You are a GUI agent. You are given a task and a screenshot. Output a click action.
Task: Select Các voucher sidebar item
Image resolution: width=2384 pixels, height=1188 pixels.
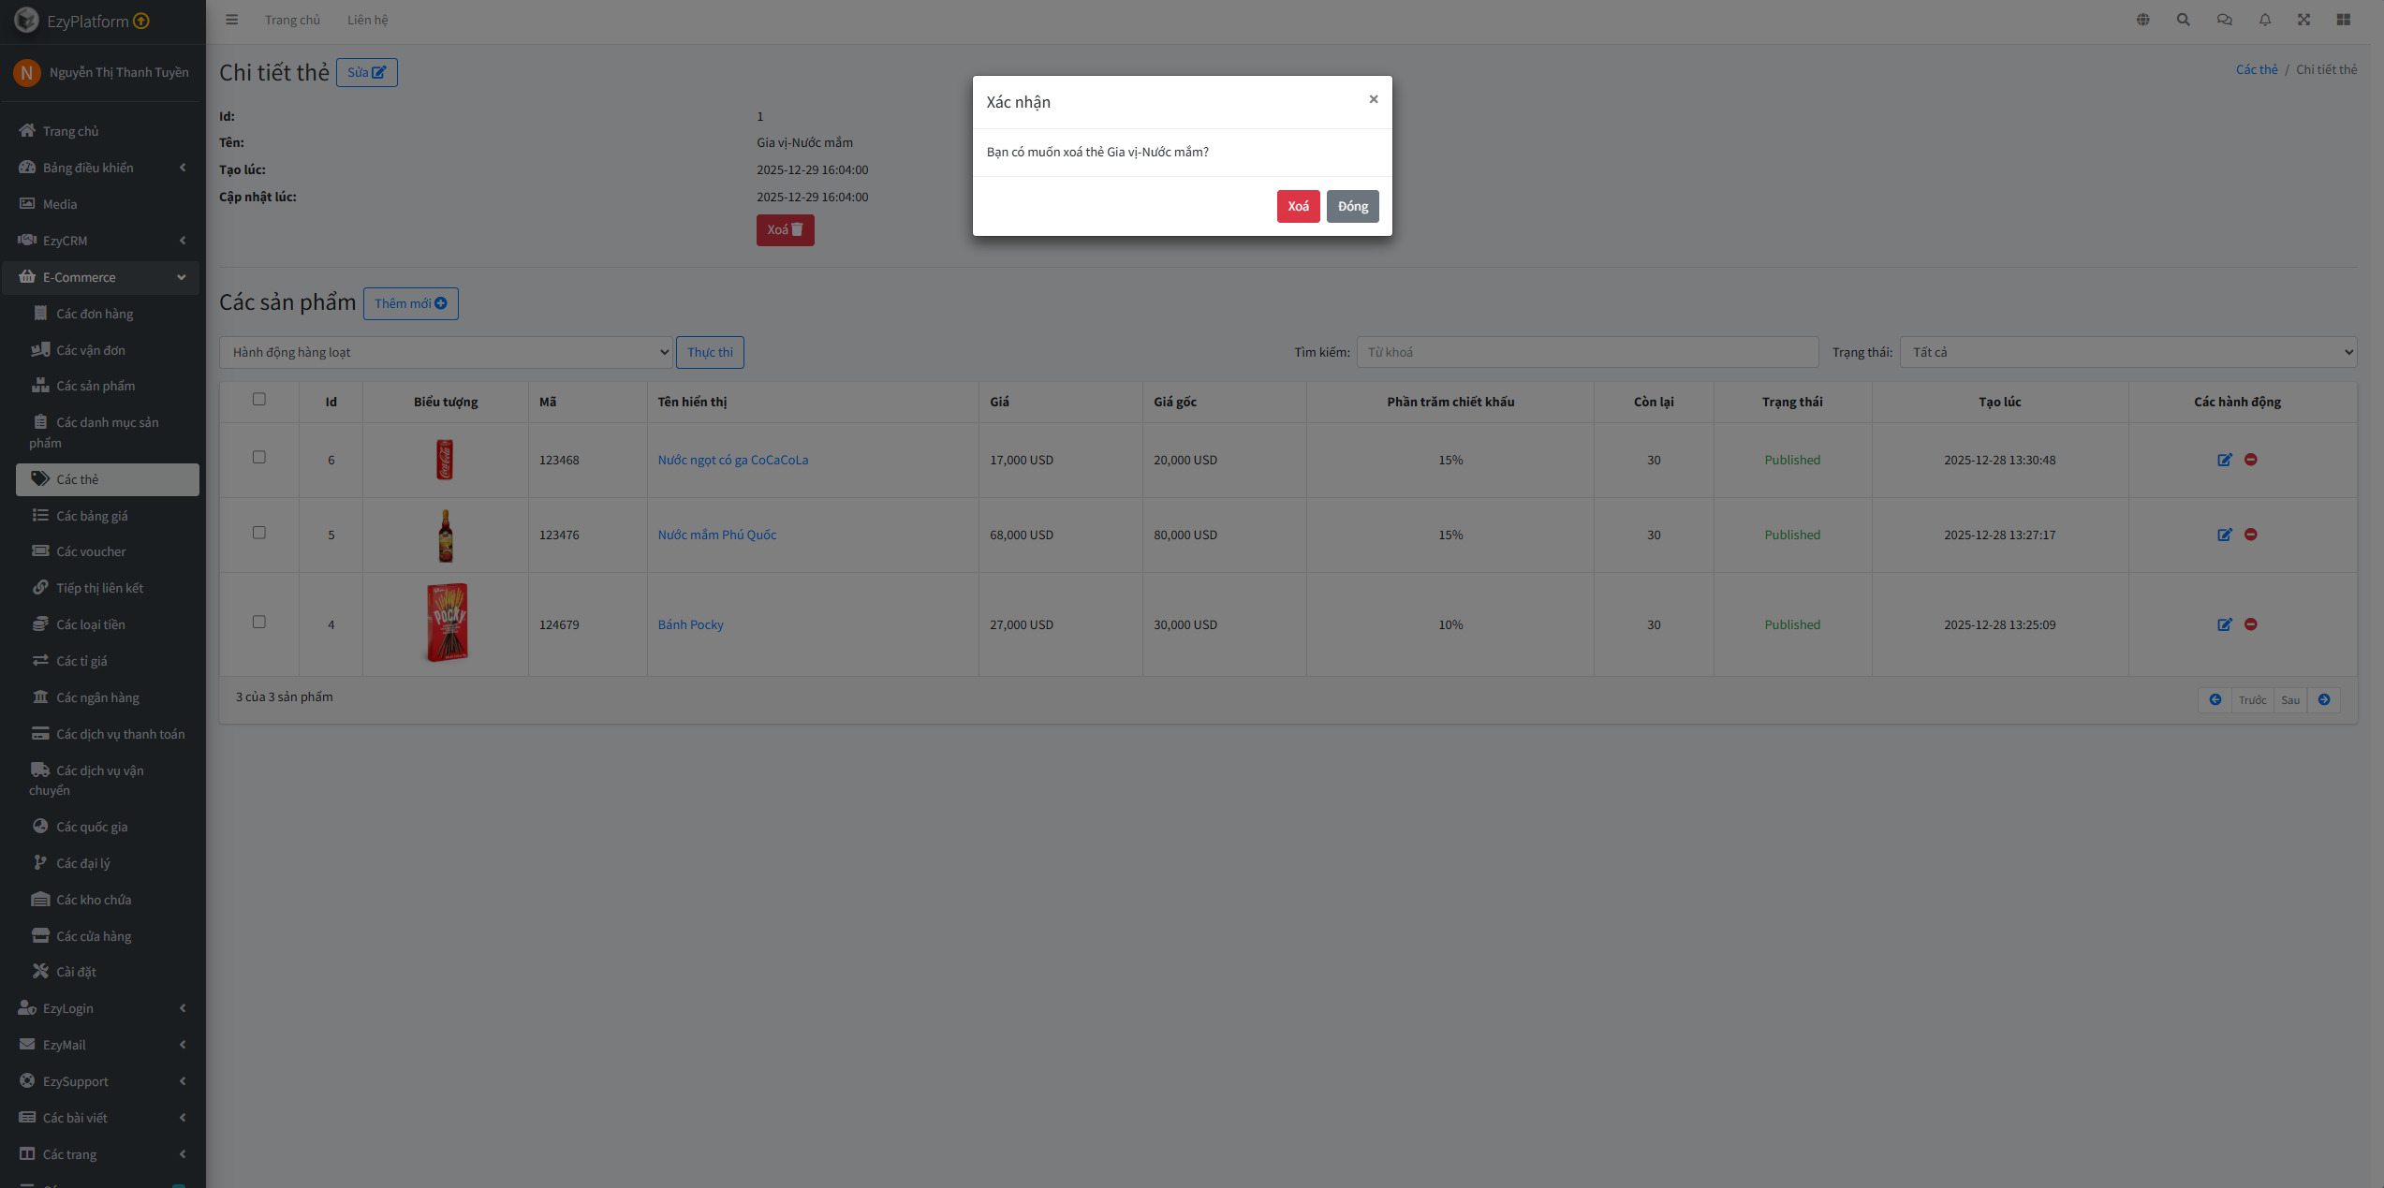pyautogui.click(x=91, y=551)
